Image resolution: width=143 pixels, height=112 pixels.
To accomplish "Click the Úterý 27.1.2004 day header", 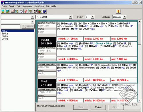I will click(47, 83).
